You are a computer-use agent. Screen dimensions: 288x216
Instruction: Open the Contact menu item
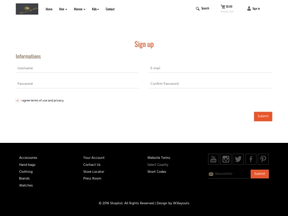point(110,9)
